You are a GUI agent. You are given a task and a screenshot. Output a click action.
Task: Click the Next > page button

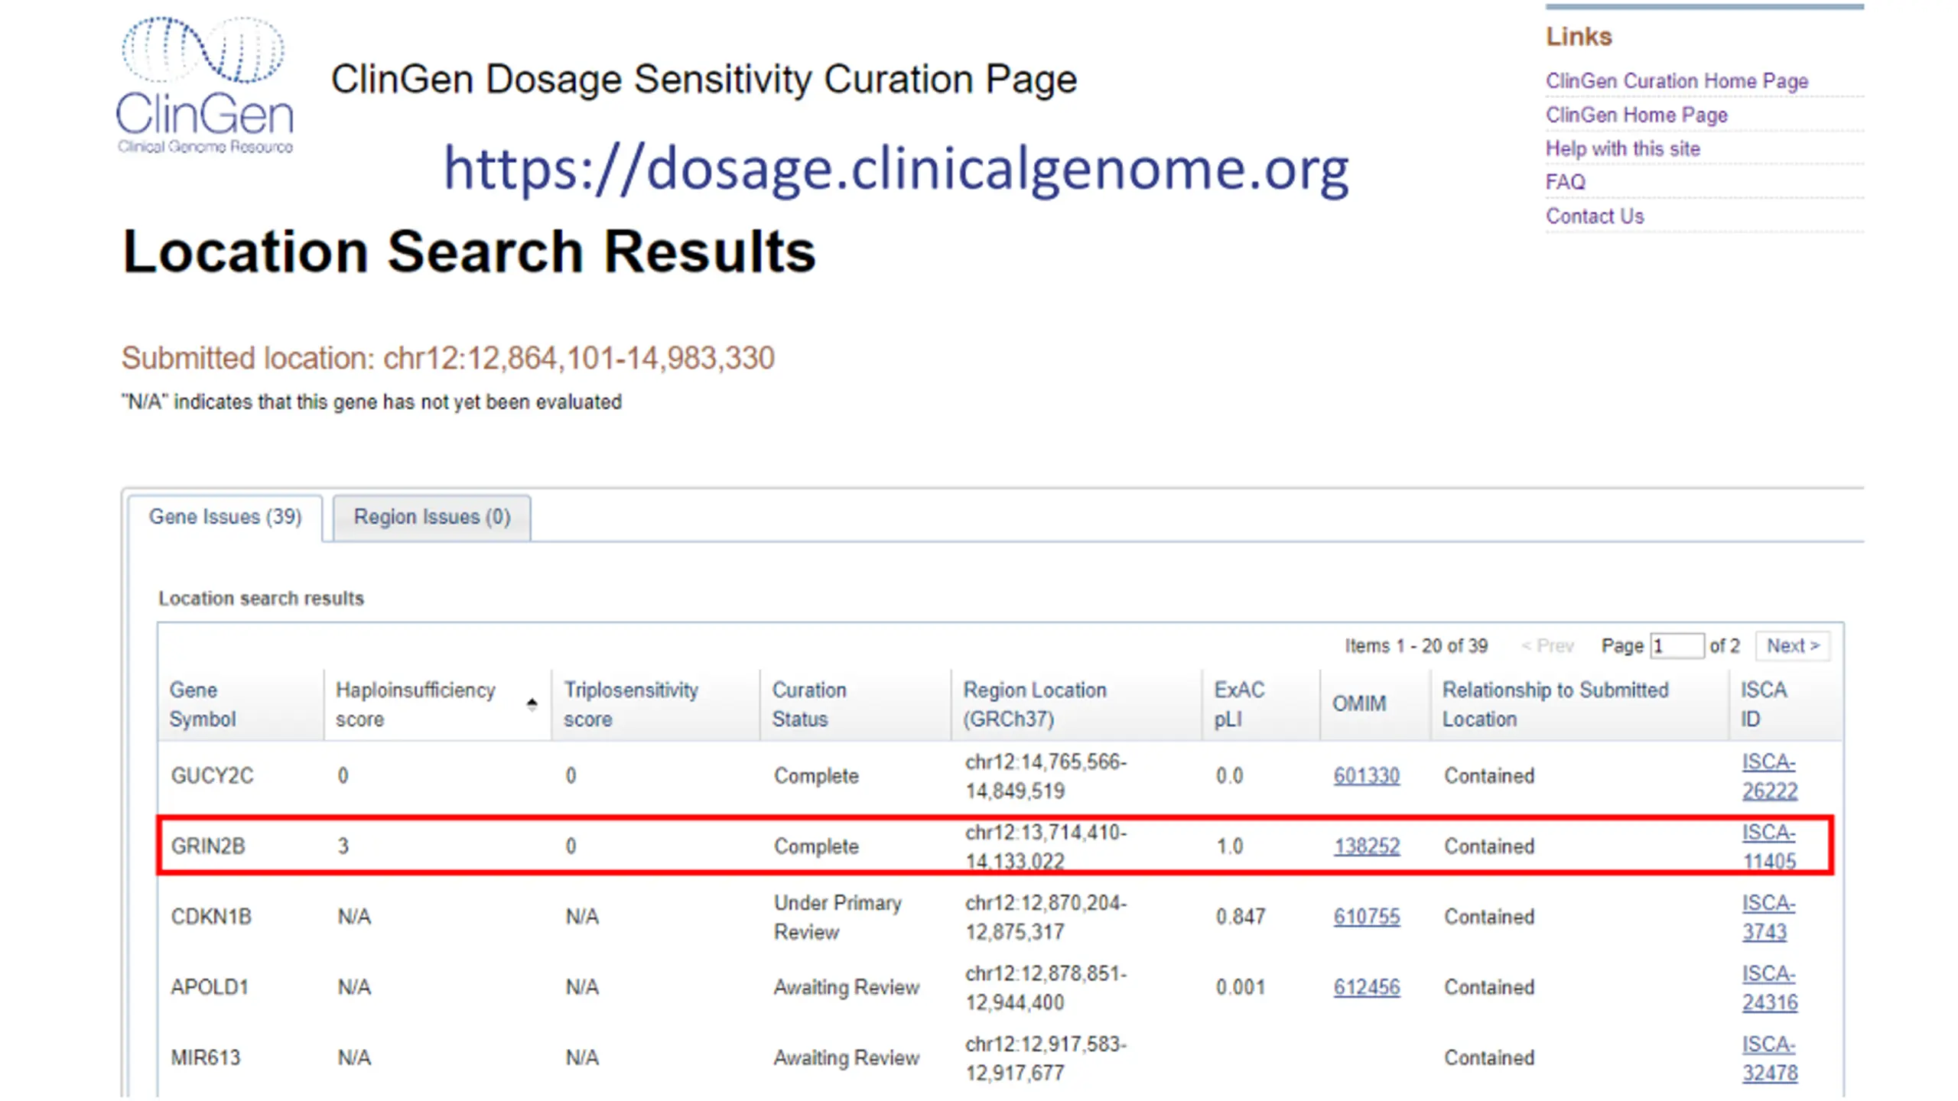click(x=1793, y=646)
